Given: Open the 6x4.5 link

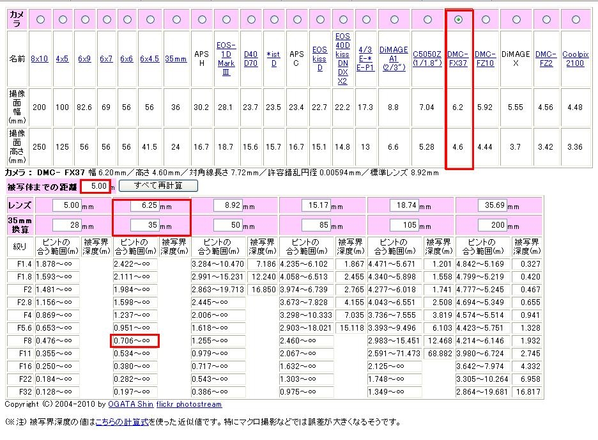Looking at the screenshot, I should pyautogui.click(x=149, y=59).
